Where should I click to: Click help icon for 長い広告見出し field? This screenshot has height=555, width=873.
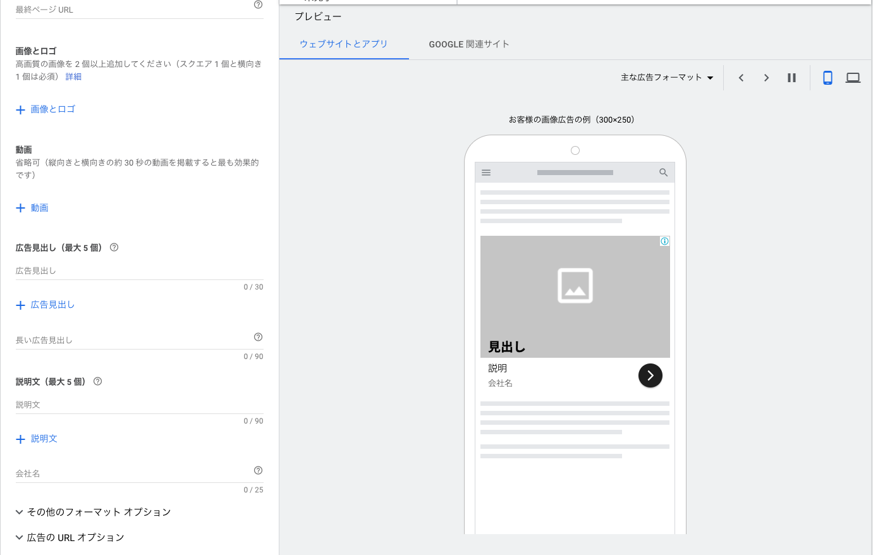[x=258, y=337]
